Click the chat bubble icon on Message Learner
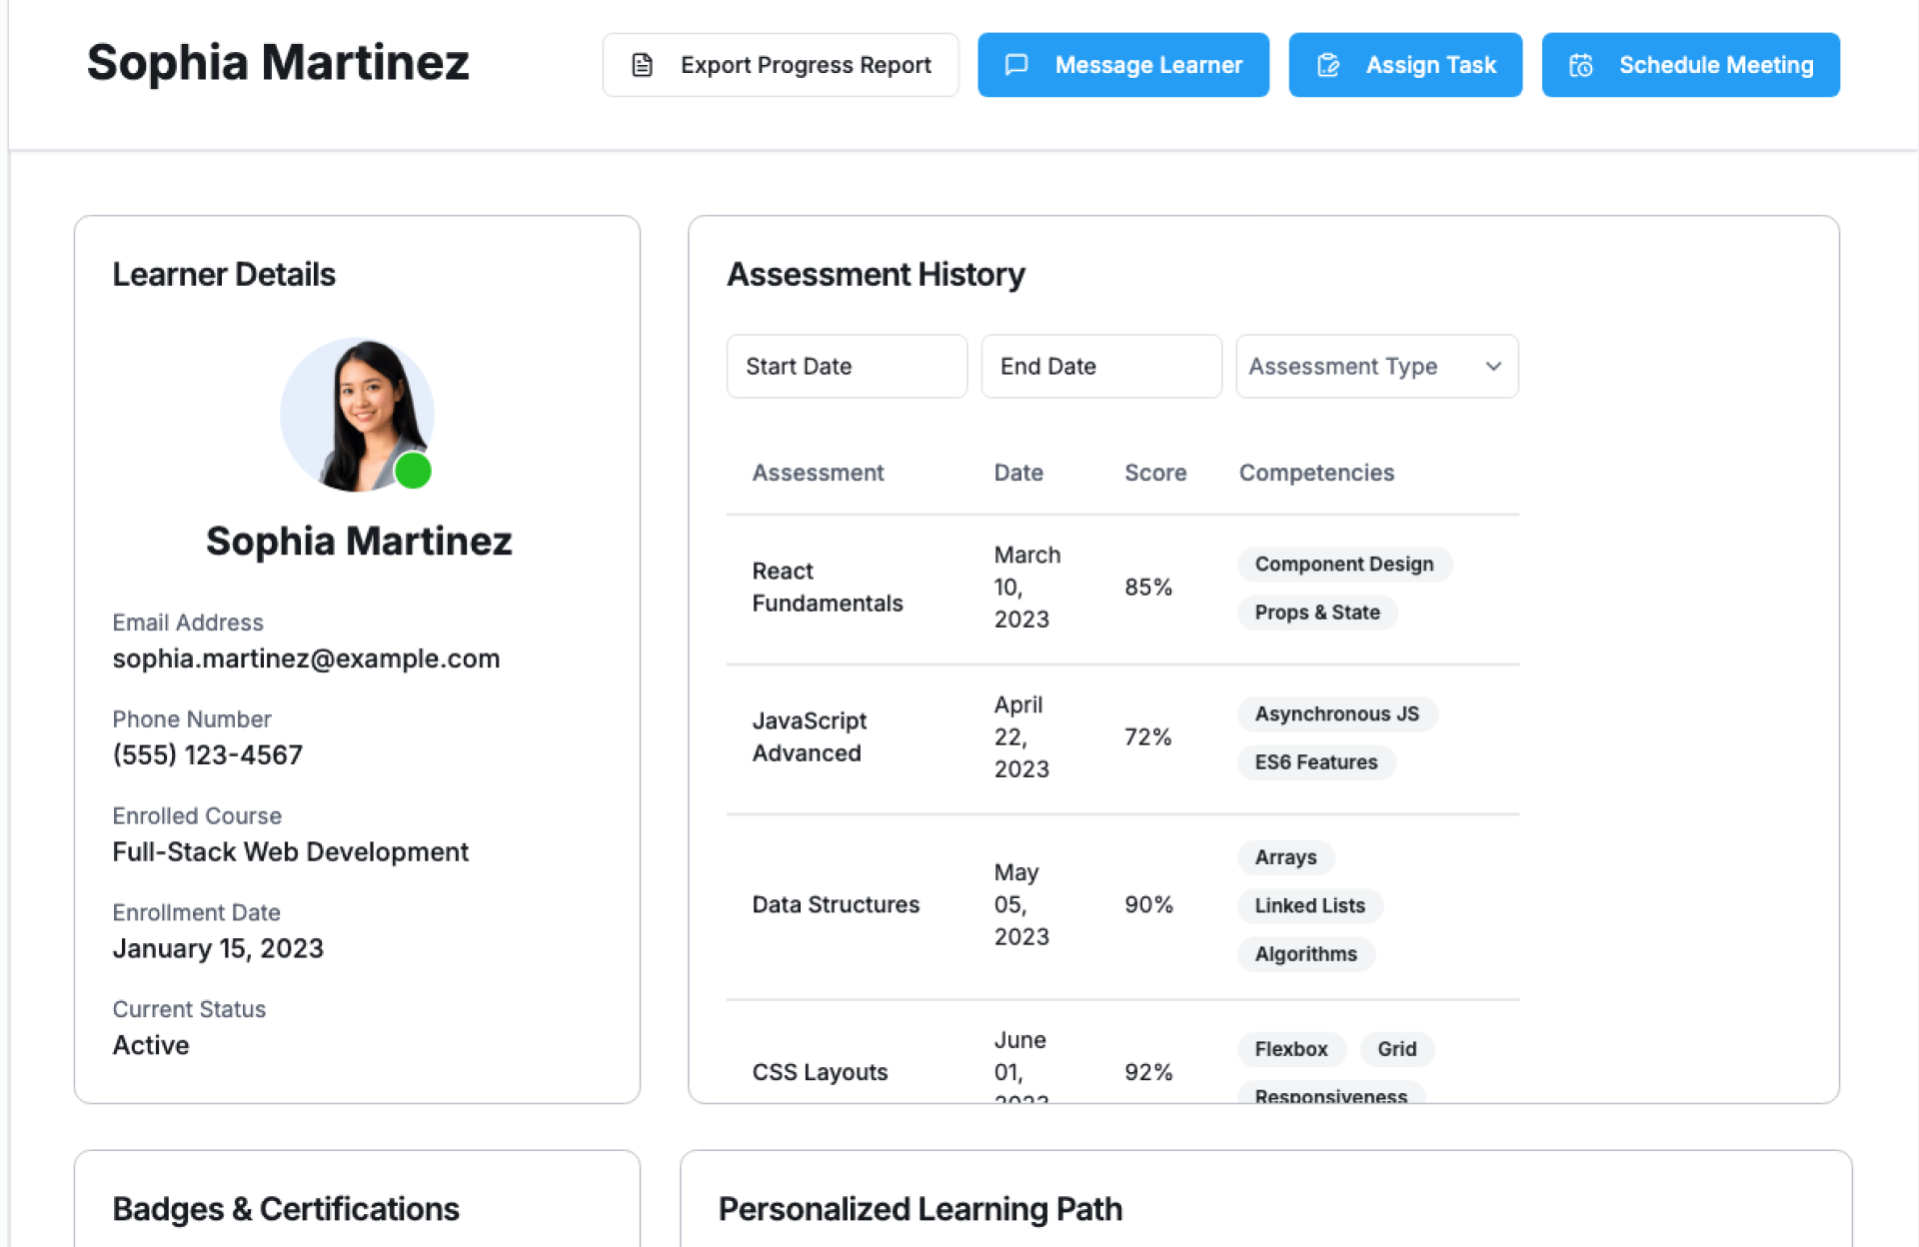This screenshot has height=1247, width=1919. click(x=1016, y=65)
